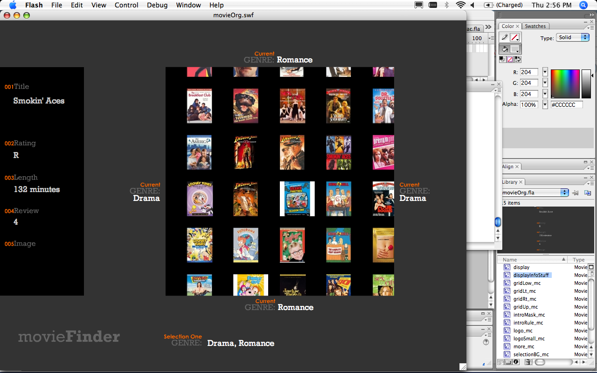Open the new library panel icon
Viewport: 597px width, 373px height.
click(x=587, y=193)
